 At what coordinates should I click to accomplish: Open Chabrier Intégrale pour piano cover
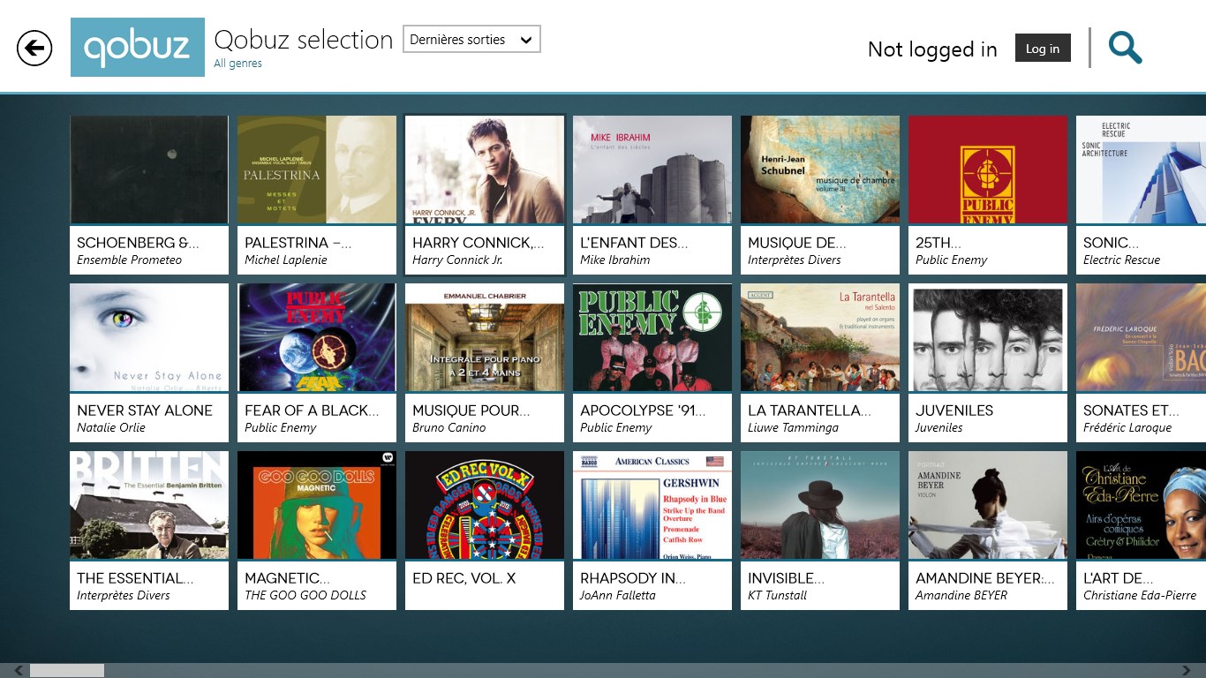485,337
